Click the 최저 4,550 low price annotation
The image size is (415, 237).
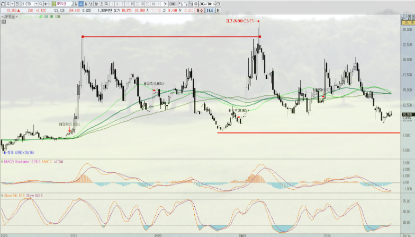(x=19, y=153)
